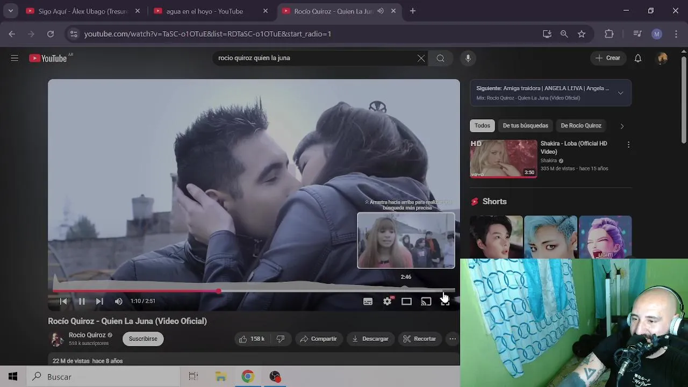Click the magnifier search button
The height and width of the screenshot is (387, 688).
click(x=441, y=58)
